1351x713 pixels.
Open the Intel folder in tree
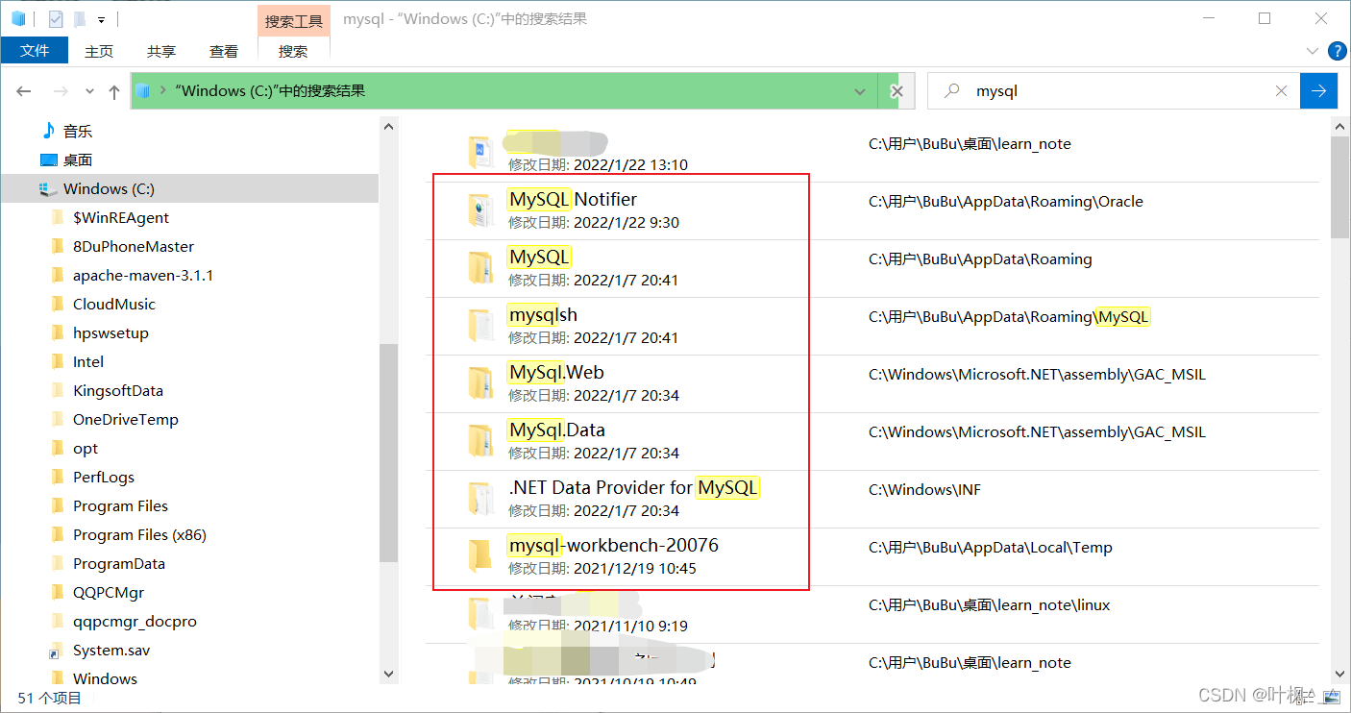click(x=88, y=361)
